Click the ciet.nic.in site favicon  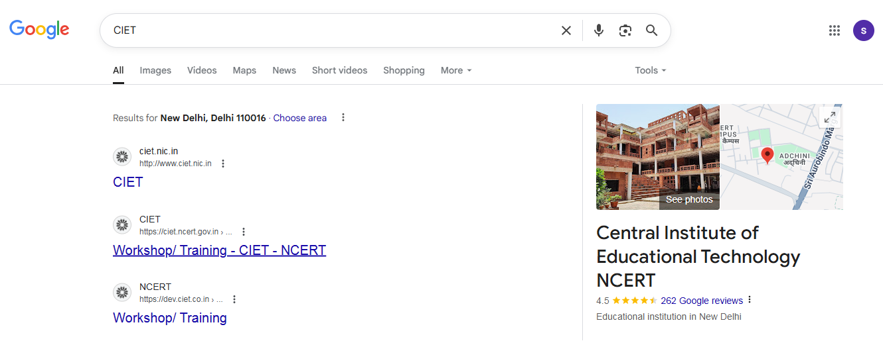pos(122,157)
